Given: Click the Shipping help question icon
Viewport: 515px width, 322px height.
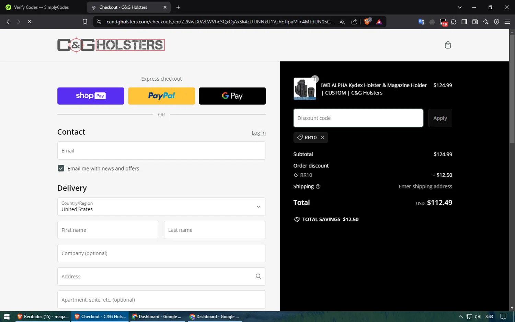Looking at the screenshot, I should click(318, 186).
